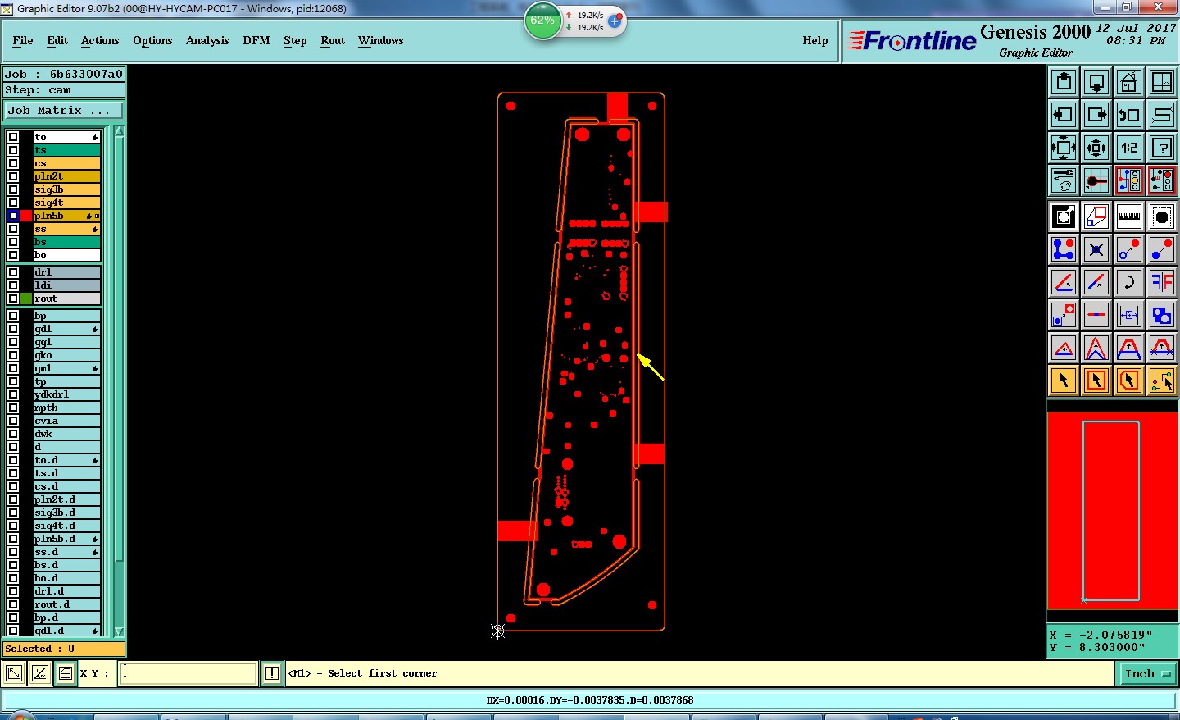The image size is (1180, 720).
Task: Open the Help menu
Action: tap(815, 40)
